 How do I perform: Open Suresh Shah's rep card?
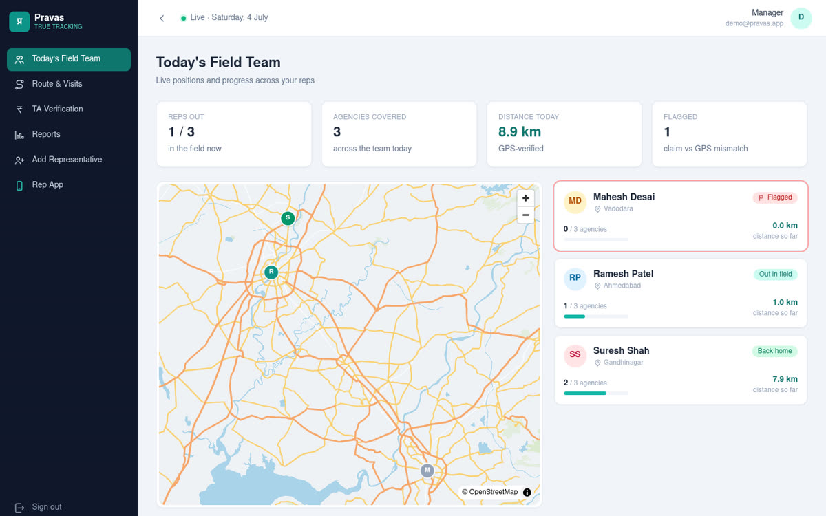point(681,370)
